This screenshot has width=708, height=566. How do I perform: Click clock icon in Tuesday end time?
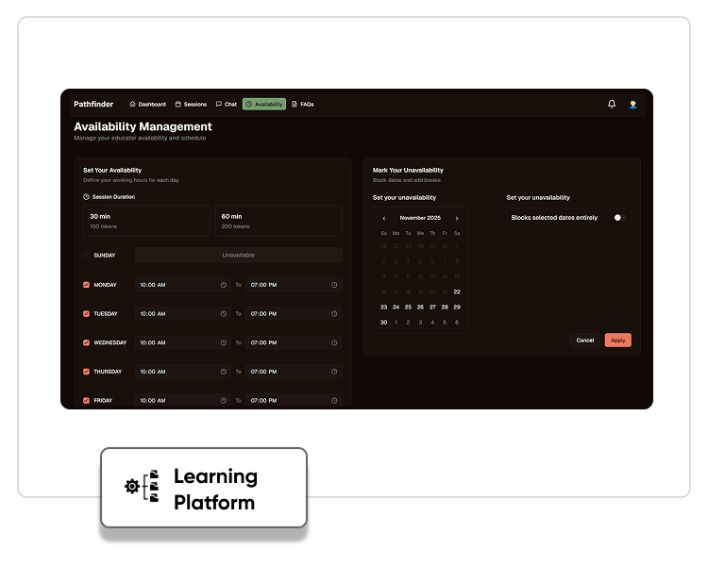click(334, 313)
